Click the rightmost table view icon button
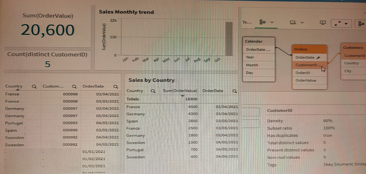This screenshot has height=174, width=366. 361,23
